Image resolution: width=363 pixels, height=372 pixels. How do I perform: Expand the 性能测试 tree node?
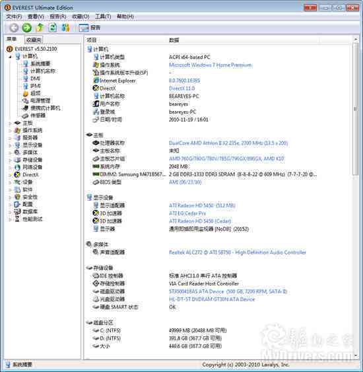click(10, 219)
